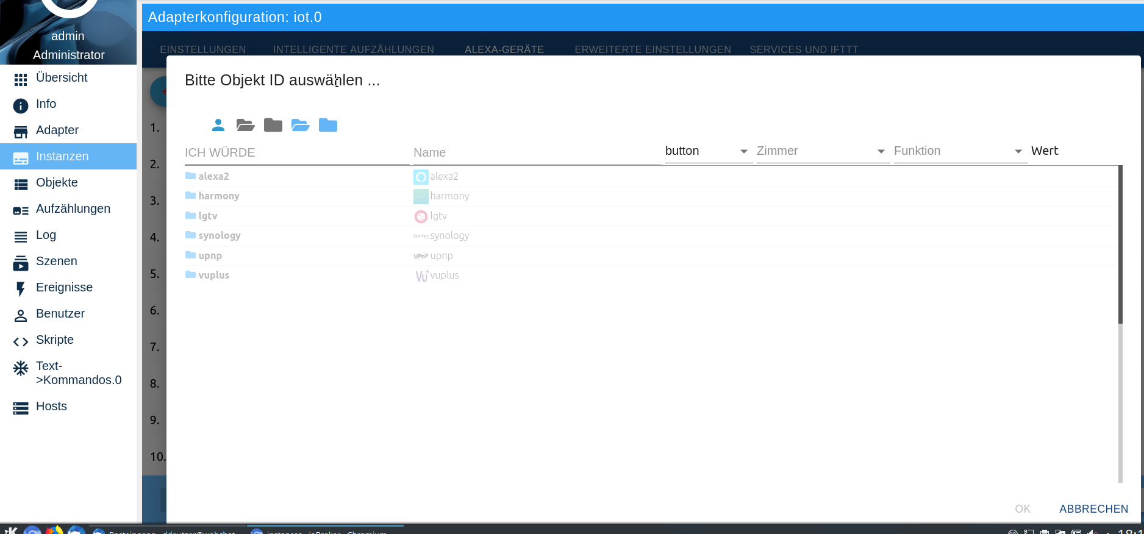Click the dialog's vertical scrollbar
Viewport: 1144px width, 534px height.
1120,244
